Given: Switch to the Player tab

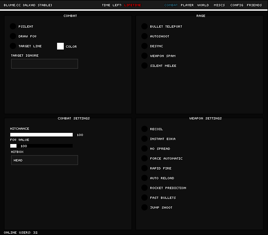Looking at the screenshot, I should click(187, 5).
